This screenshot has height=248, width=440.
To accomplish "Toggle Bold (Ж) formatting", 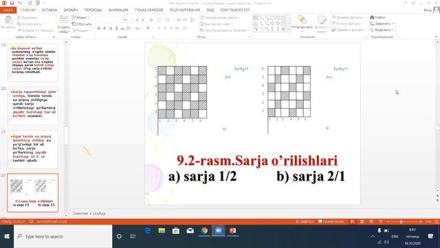I will point(99,28).
